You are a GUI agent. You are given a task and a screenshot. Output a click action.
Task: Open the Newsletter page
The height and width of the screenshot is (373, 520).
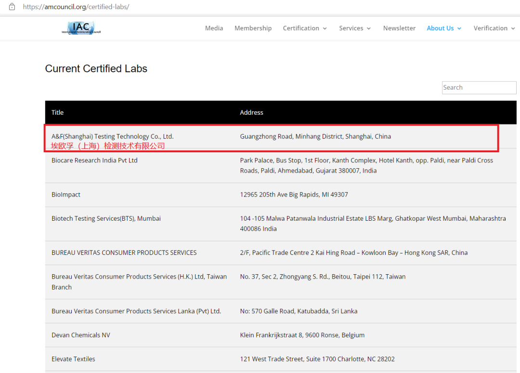(399, 28)
